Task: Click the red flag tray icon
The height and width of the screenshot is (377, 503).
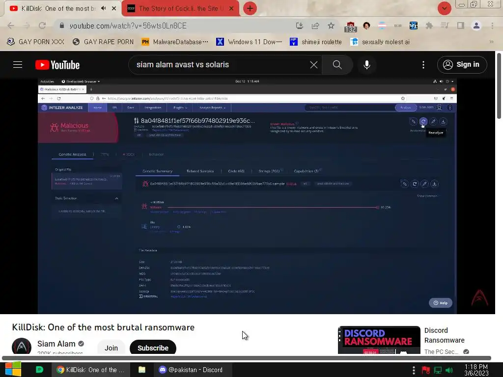Action: click(x=426, y=370)
